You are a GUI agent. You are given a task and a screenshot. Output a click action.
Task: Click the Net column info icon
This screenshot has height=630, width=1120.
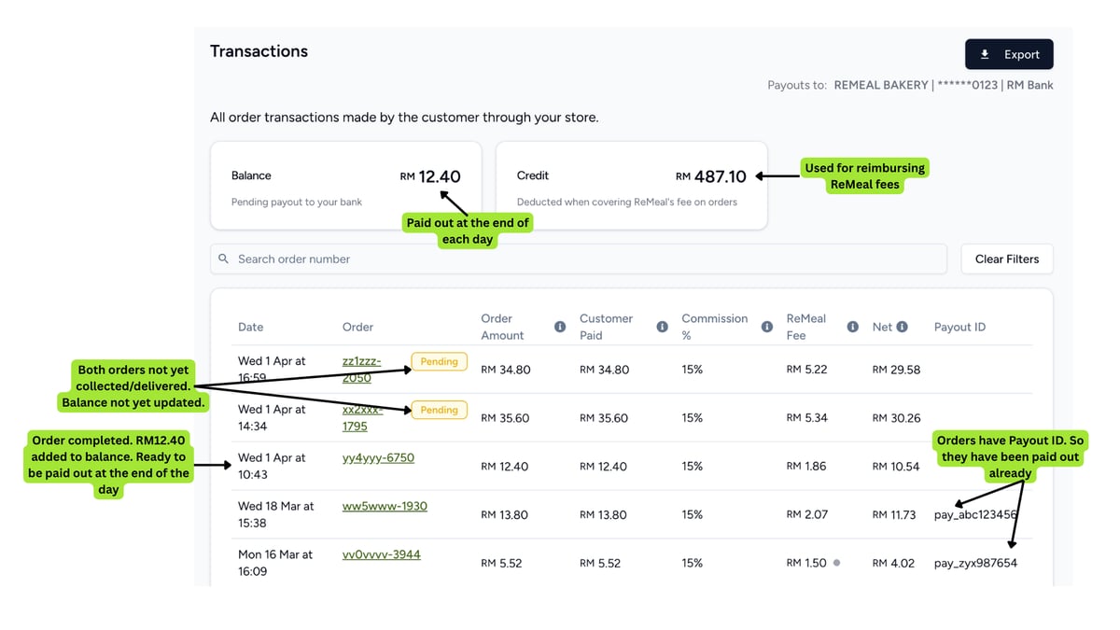pos(902,327)
